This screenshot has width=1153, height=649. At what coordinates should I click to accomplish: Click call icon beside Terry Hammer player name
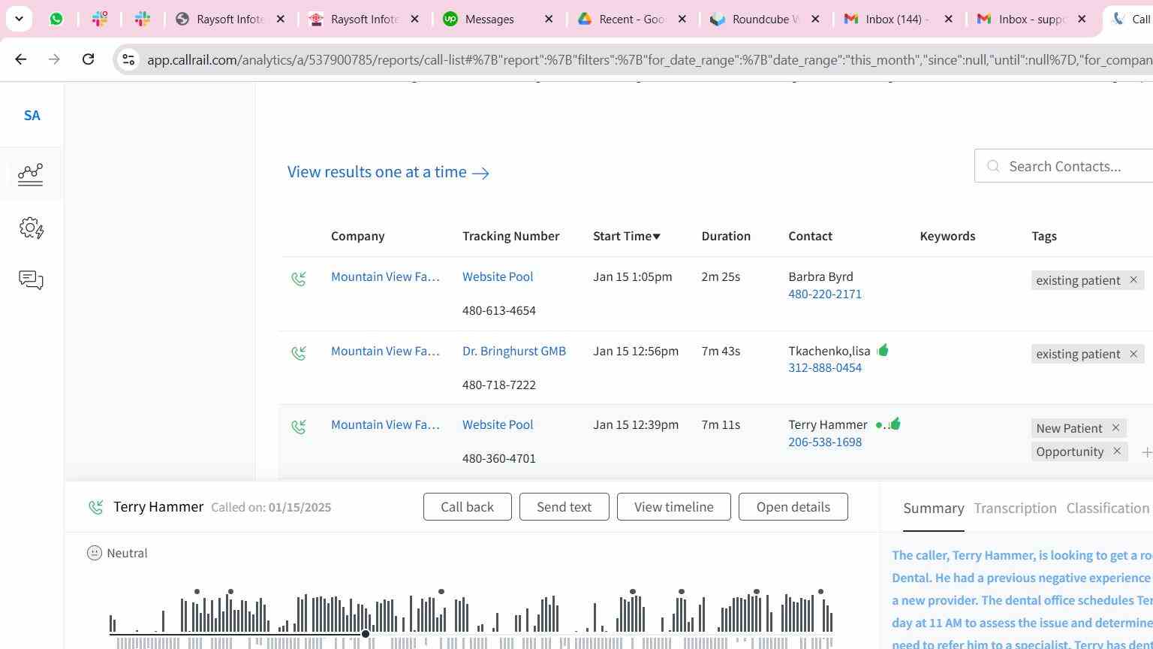point(96,508)
